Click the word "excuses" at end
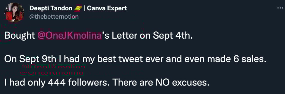 click(x=189, y=83)
